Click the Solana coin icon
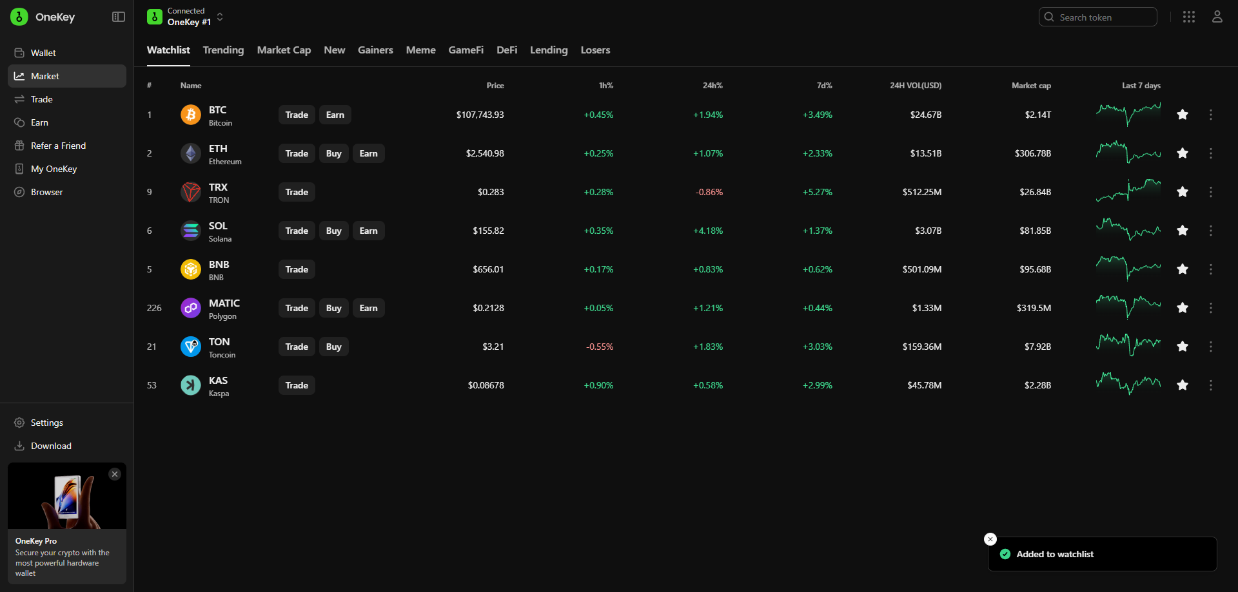This screenshot has width=1238, height=592. [x=191, y=231]
